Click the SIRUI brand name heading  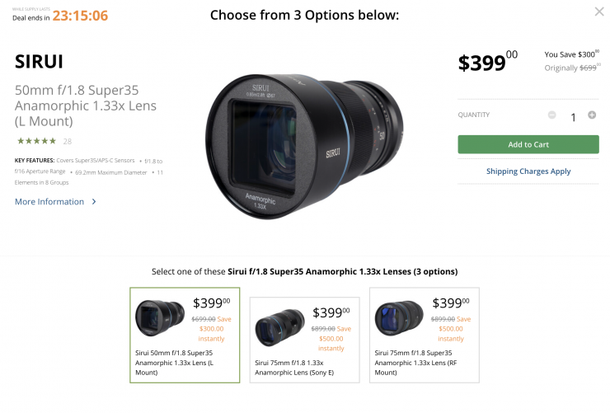[40, 62]
